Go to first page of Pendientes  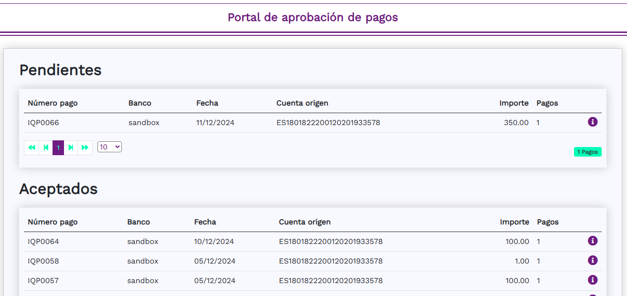[32, 148]
